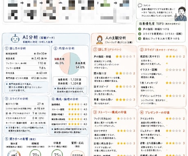The image size is (188, 156).
Task: Click the dial gauge in 聞き手への影響
Action: [x=14, y=153]
